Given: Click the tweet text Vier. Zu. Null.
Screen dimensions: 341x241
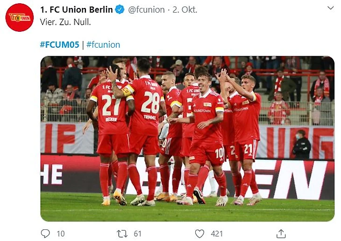Looking at the screenshot, I should tap(65, 22).
